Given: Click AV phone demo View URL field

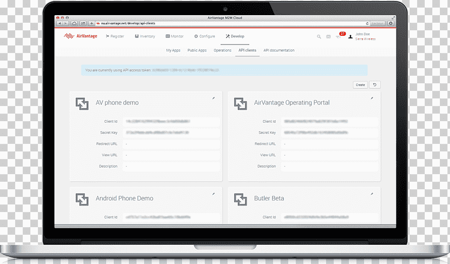Looking at the screenshot, I should 171,155.
